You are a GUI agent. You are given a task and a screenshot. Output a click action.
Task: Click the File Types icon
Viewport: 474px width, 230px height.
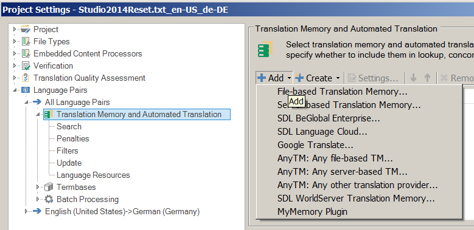pyautogui.click(x=26, y=41)
